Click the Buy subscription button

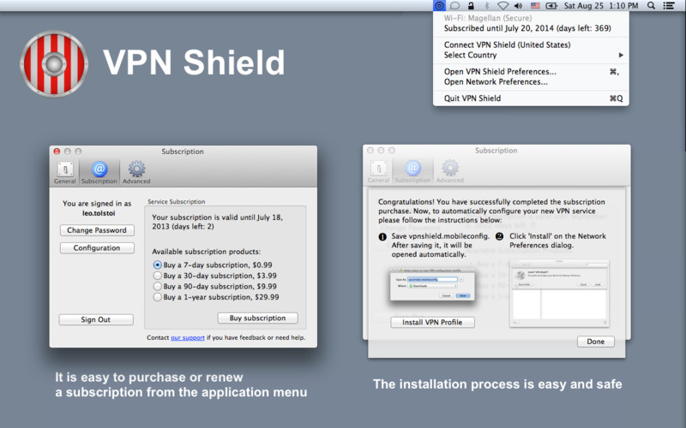click(258, 318)
